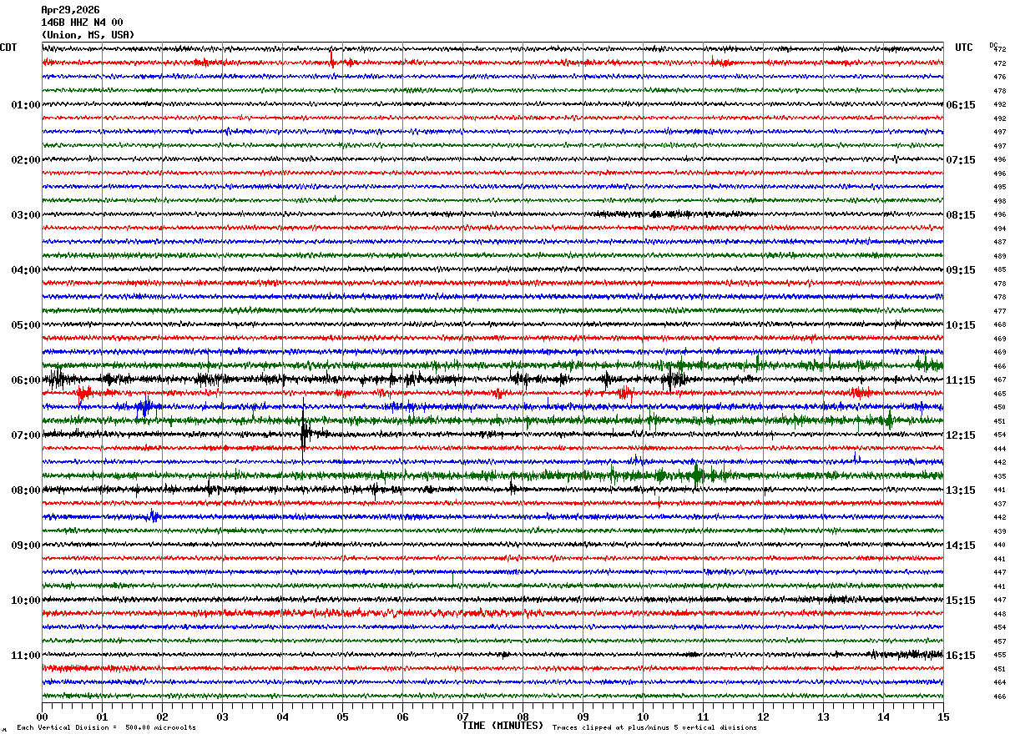This screenshot has height=739, width=1010.
Task: Click DC offset value 468
Action: 999,324
